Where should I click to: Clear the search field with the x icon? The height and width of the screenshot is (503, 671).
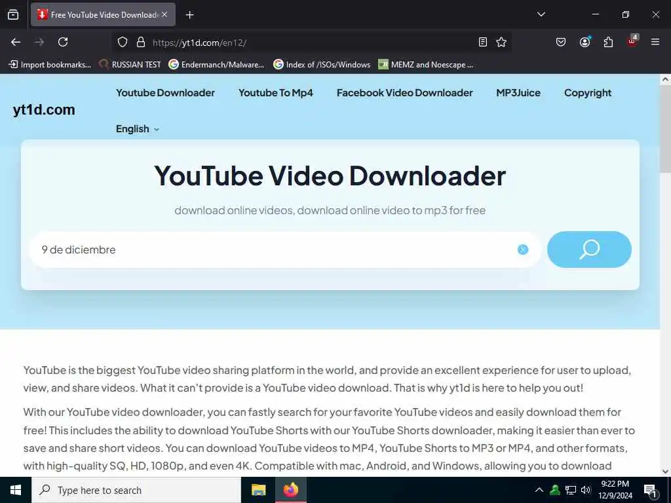point(523,250)
